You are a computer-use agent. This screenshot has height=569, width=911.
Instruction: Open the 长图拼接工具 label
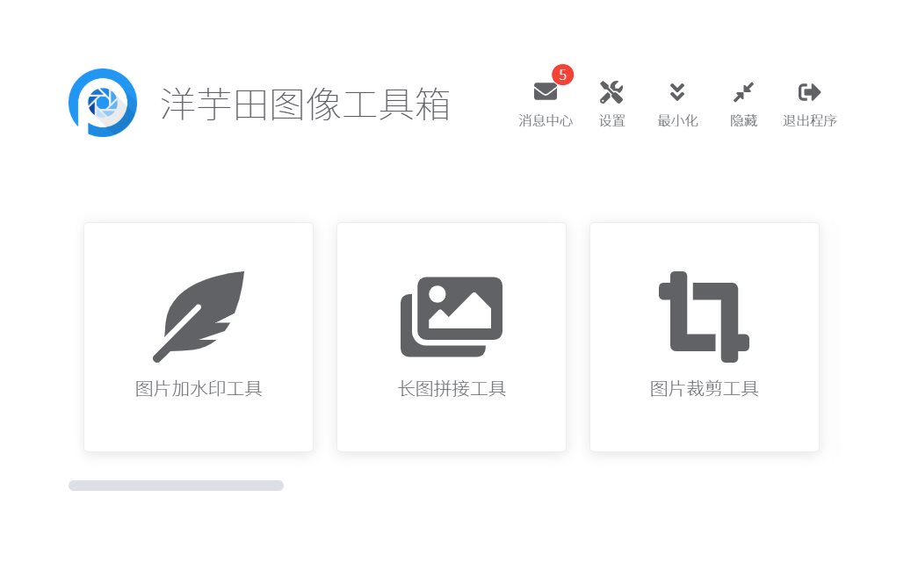(x=452, y=389)
